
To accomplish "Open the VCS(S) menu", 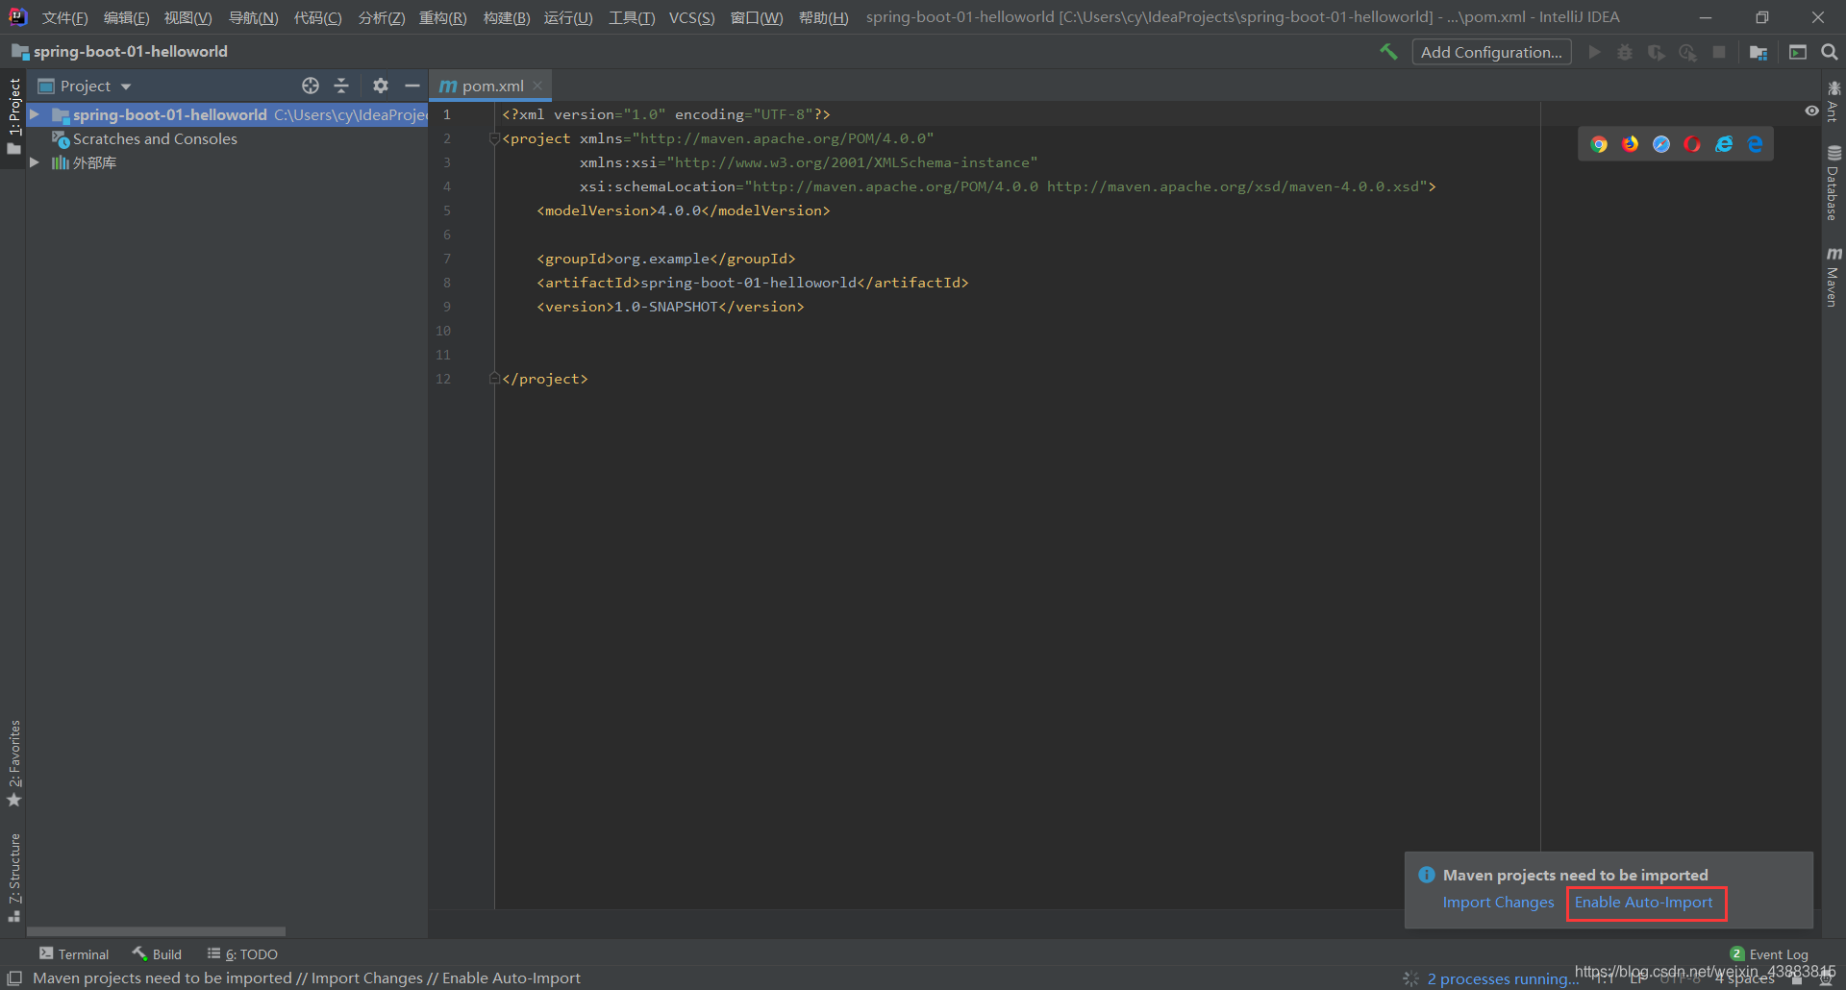I will [x=692, y=17].
